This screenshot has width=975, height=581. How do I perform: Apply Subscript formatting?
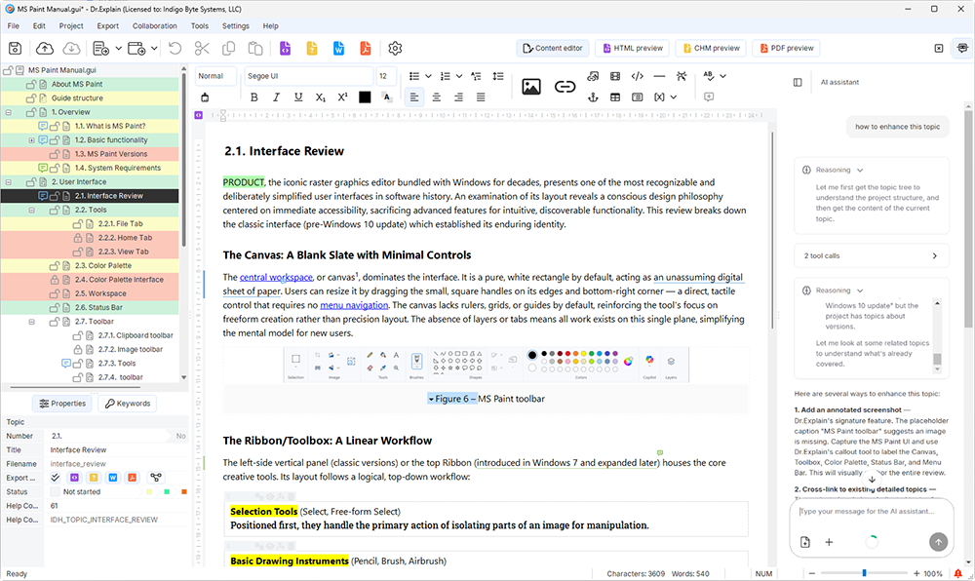click(320, 97)
